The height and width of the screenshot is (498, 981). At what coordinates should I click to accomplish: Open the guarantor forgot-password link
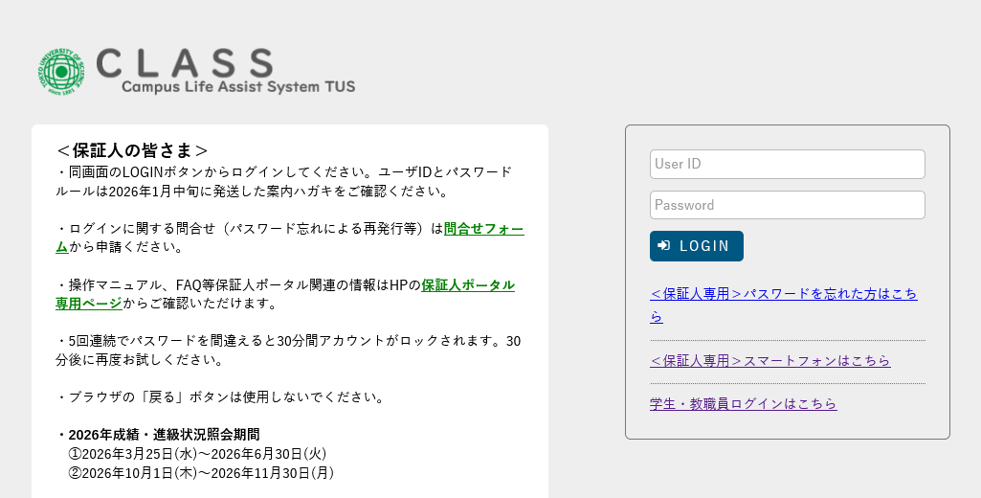tap(782, 294)
